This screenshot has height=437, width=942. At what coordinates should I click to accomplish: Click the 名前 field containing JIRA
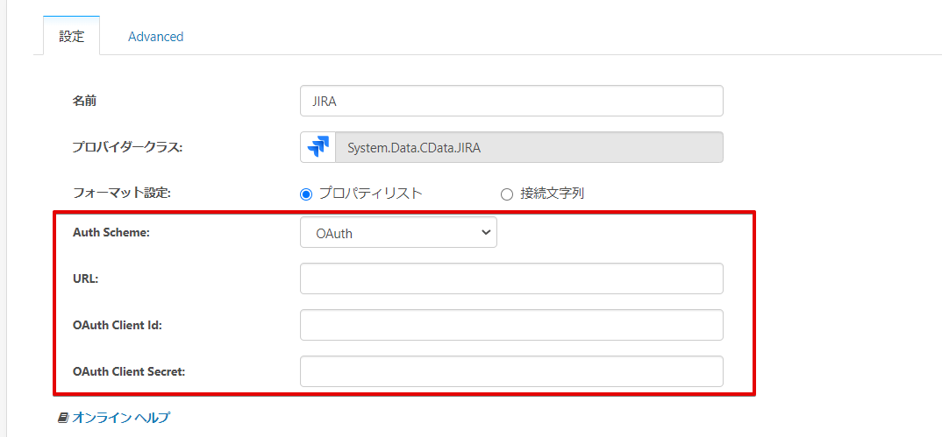pyautogui.click(x=511, y=101)
